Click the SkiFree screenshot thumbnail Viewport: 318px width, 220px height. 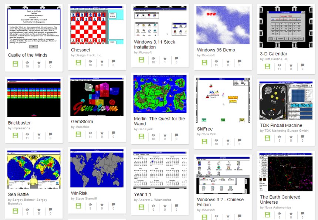pyautogui.click(x=223, y=100)
